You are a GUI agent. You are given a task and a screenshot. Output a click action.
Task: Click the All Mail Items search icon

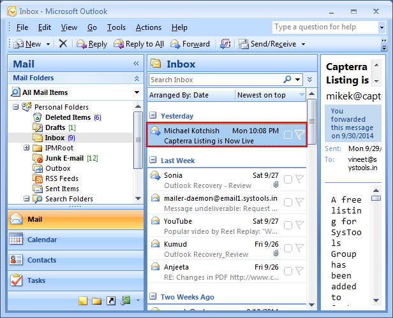(x=15, y=92)
